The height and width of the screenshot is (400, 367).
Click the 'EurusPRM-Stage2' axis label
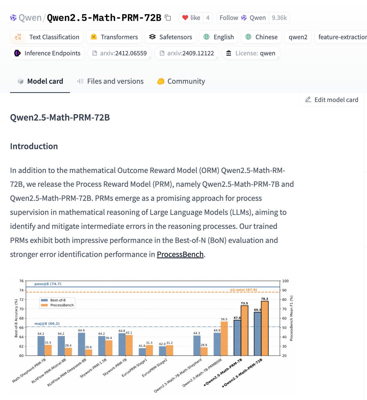coord(154,367)
